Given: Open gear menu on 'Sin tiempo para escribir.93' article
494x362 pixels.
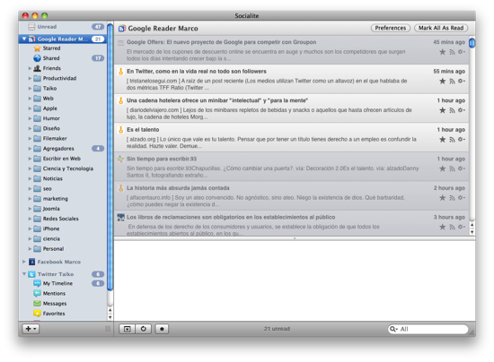Looking at the screenshot, I should [462, 168].
